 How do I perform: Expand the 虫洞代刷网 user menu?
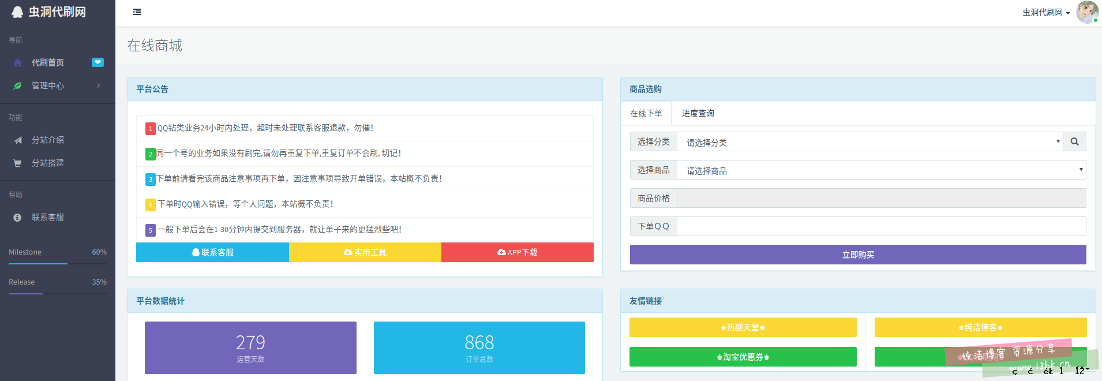coord(1045,13)
